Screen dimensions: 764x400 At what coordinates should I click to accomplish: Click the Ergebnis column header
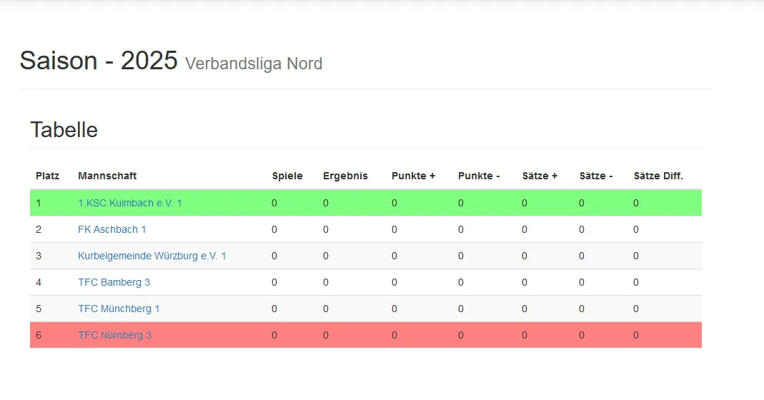345,176
